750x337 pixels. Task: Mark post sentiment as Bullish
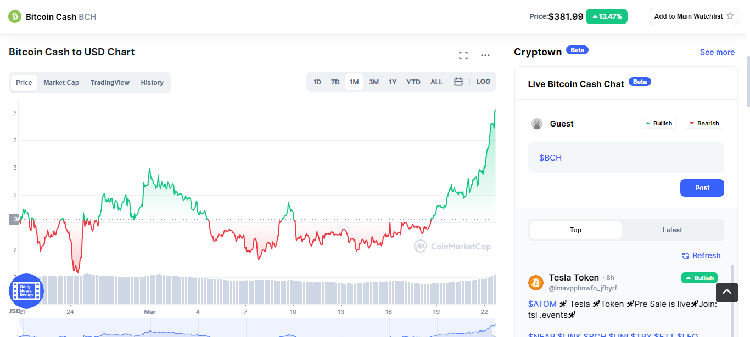click(x=658, y=123)
